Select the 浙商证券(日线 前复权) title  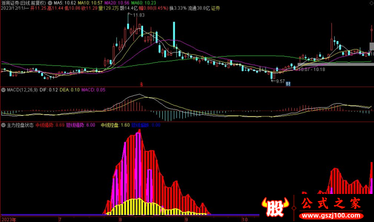23,3
